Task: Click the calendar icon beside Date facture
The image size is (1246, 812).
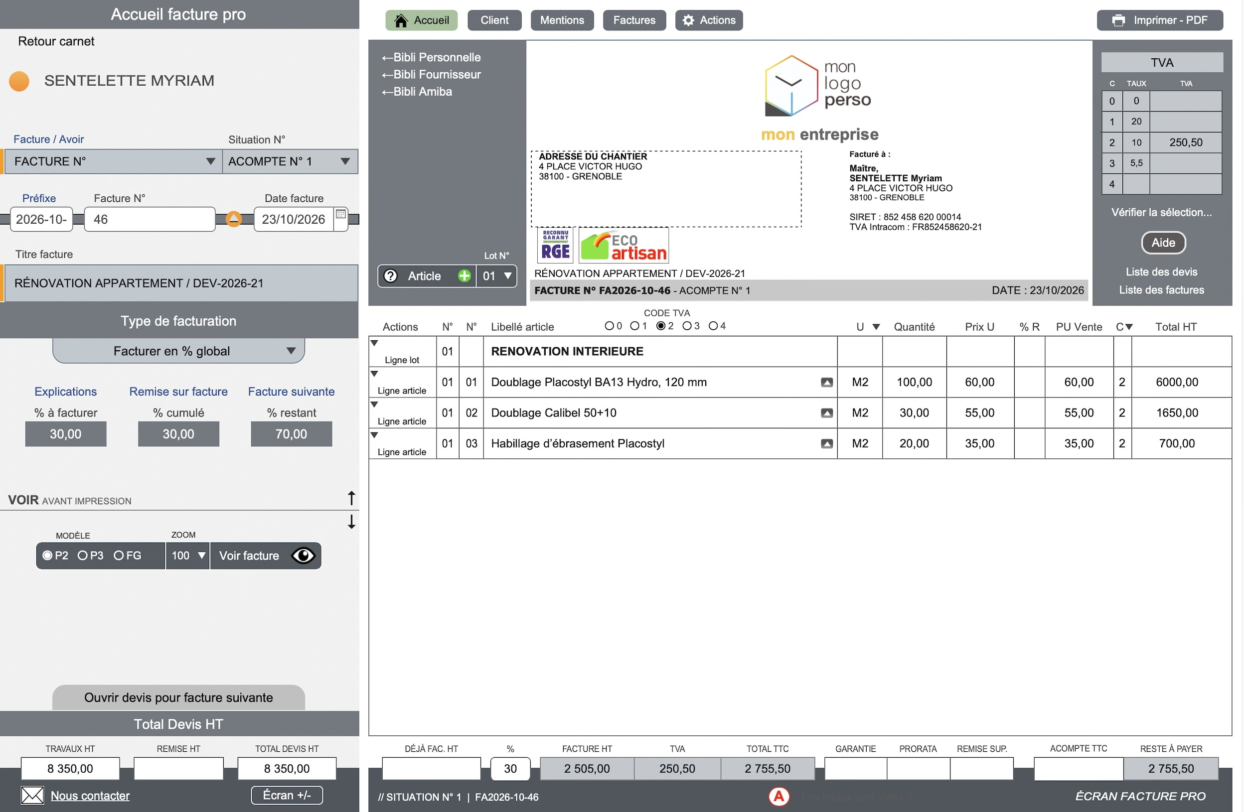Action: click(x=341, y=214)
